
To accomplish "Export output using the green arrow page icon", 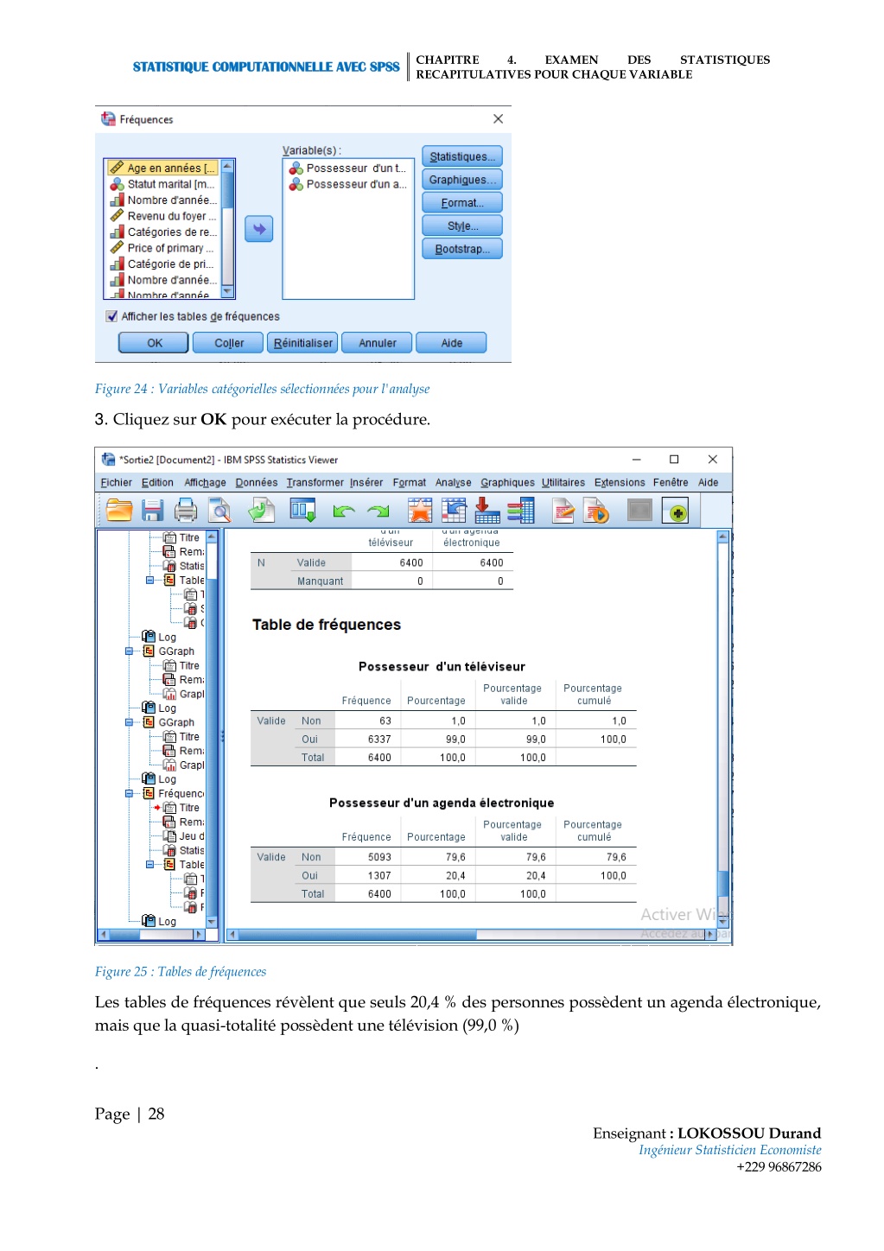I will tap(260, 511).
